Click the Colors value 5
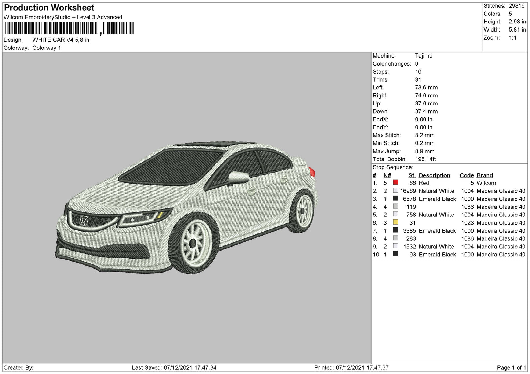 click(x=510, y=14)
